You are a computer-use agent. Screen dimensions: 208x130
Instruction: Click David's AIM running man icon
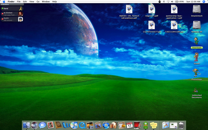coord(21,9)
